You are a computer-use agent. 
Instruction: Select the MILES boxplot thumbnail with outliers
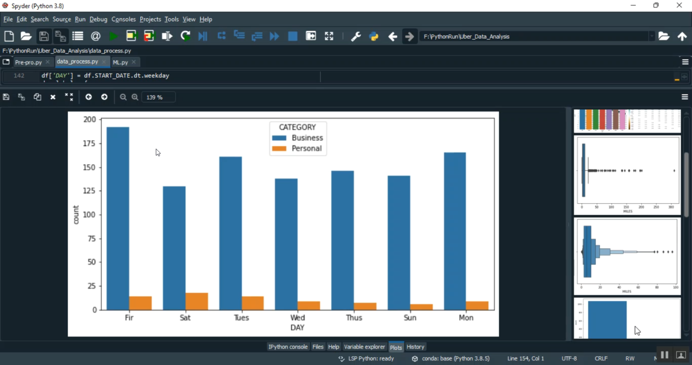[627, 175]
